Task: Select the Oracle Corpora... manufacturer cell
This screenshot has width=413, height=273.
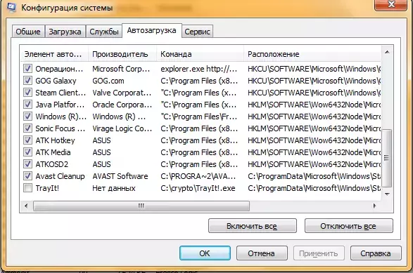Action: 122,105
